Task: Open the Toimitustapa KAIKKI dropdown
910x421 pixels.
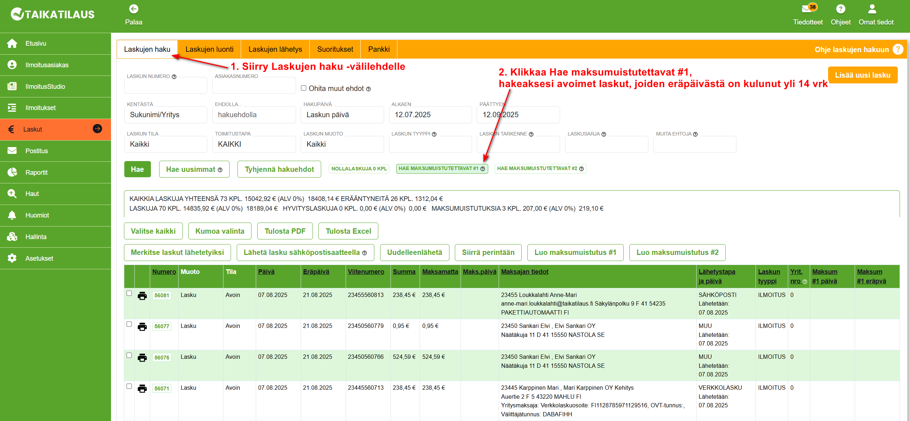Action: (254, 144)
